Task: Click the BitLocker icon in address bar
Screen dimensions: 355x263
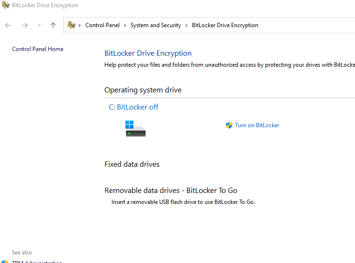Action: coord(71,25)
